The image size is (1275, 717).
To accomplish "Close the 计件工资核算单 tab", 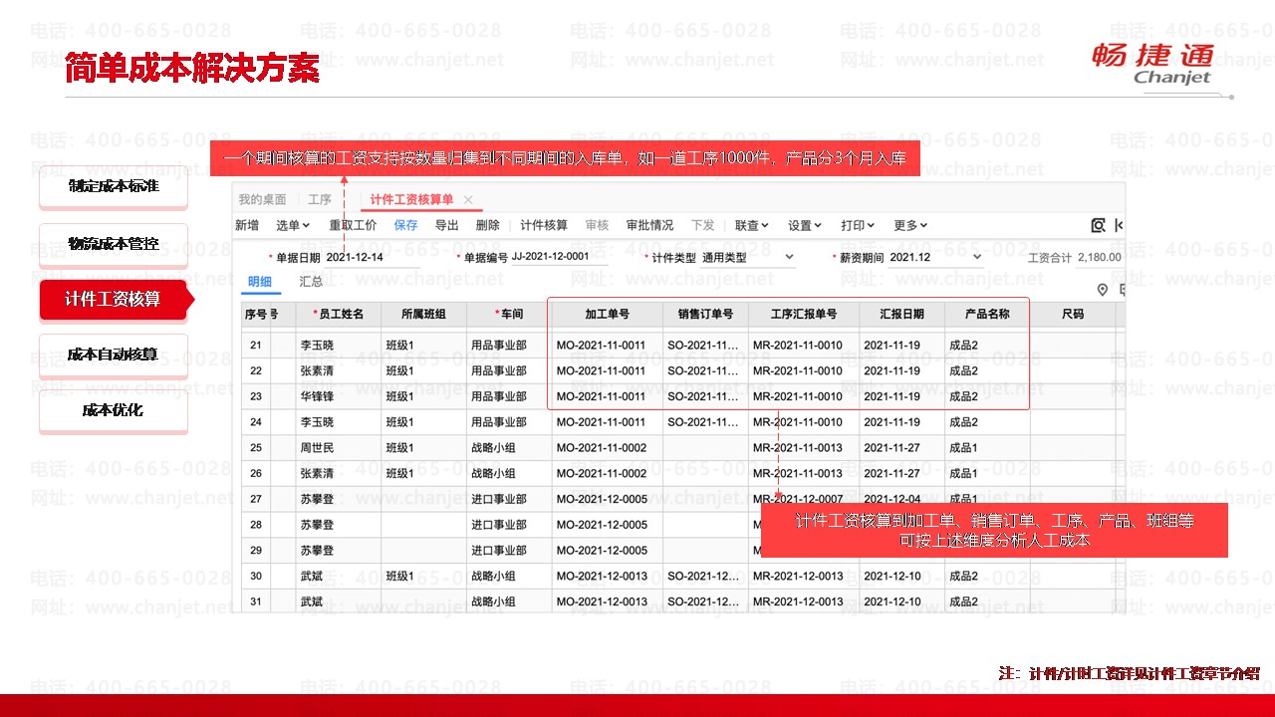I will coord(468,200).
